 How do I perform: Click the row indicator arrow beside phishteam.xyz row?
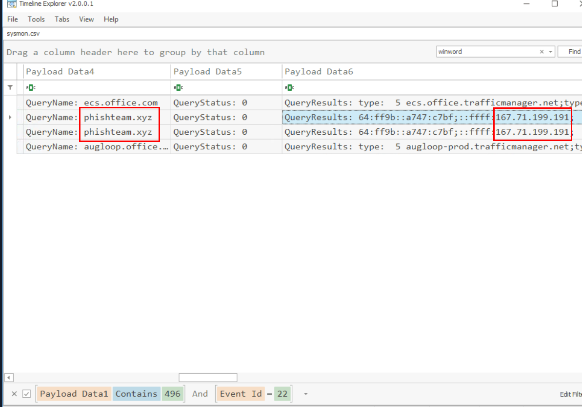click(10, 118)
